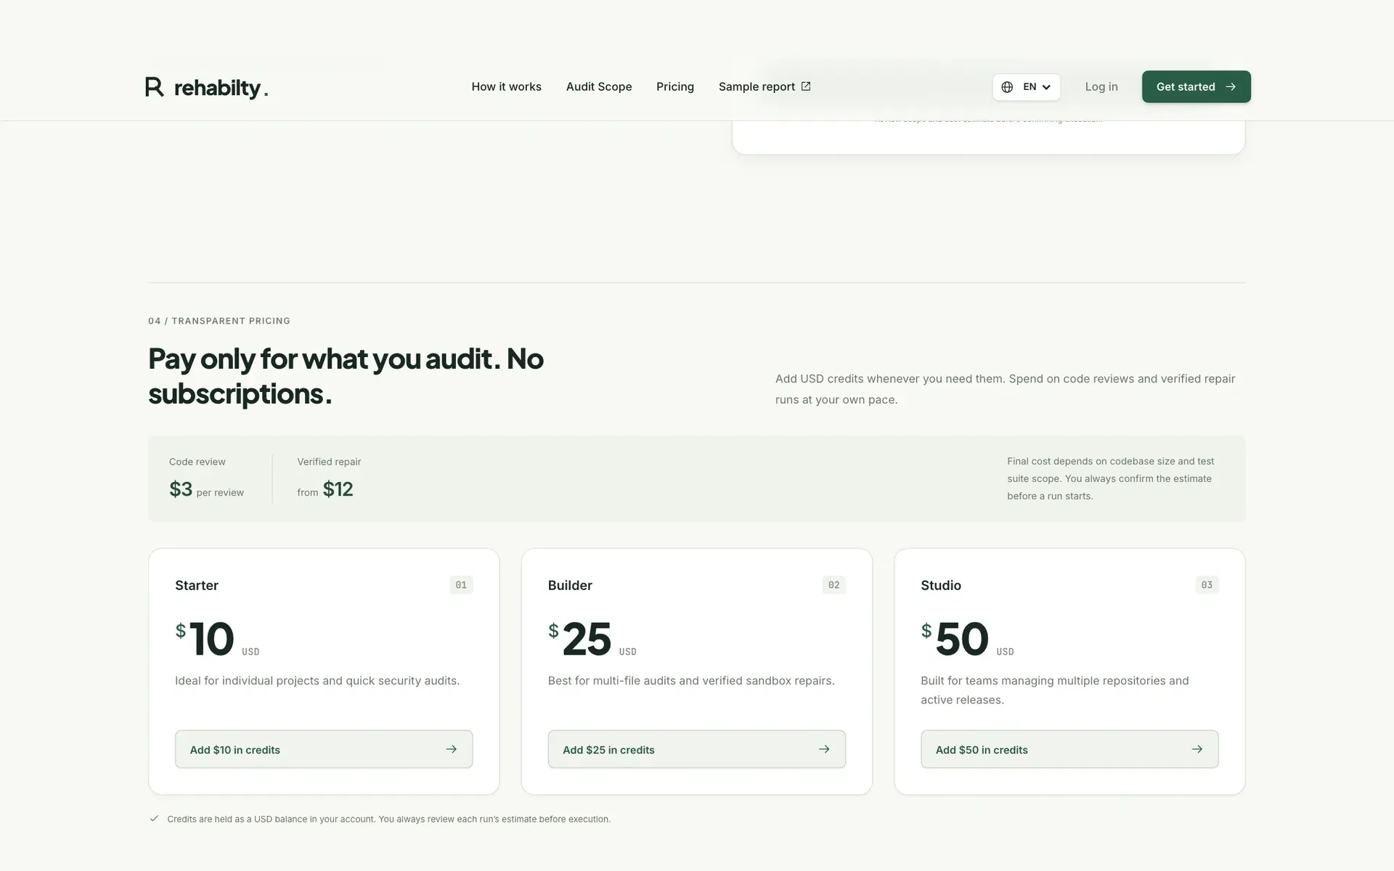Click the arrow on Add $10 in credits

click(x=452, y=749)
